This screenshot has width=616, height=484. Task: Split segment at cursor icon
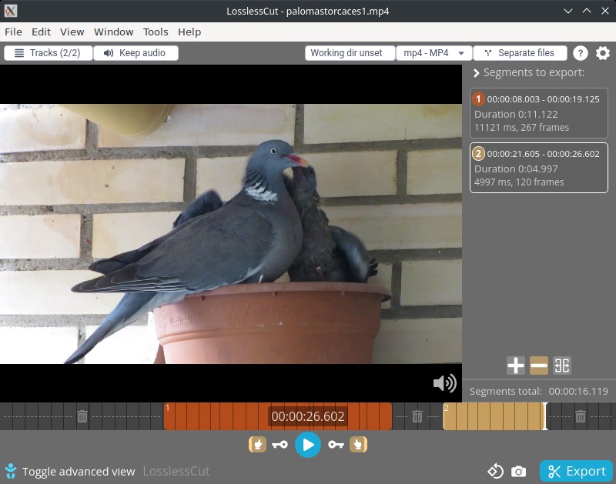click(x=562, y=366)
